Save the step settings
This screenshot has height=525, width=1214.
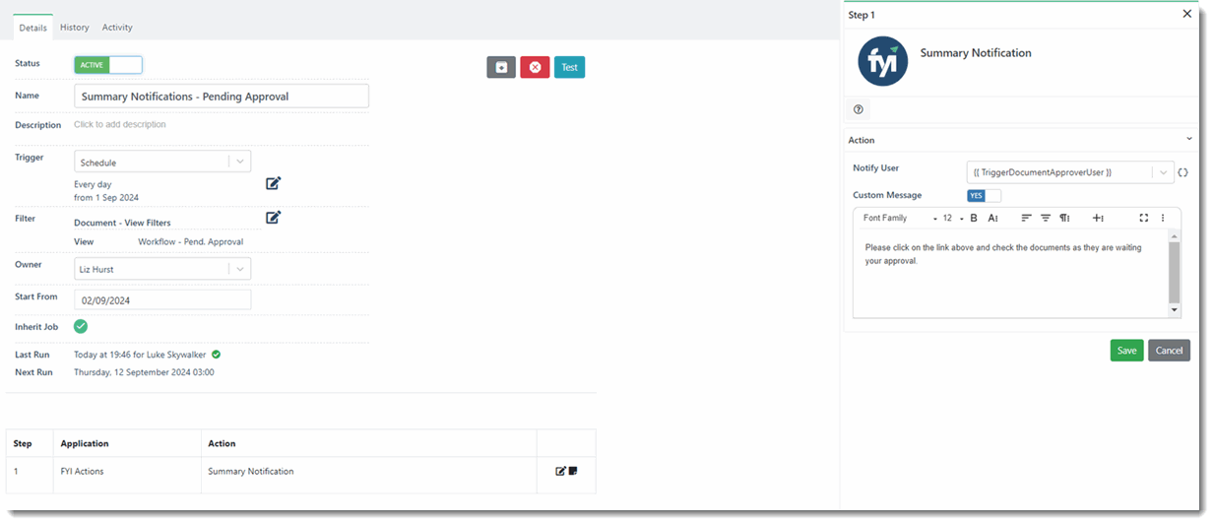click(x=1126, y=351)
